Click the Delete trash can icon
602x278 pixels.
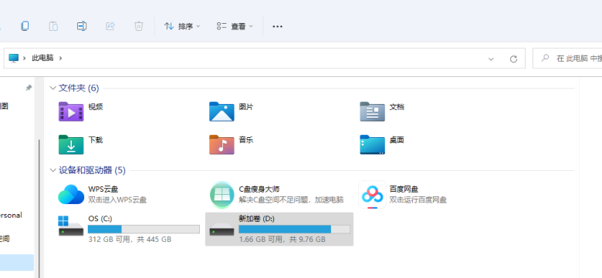139,26
